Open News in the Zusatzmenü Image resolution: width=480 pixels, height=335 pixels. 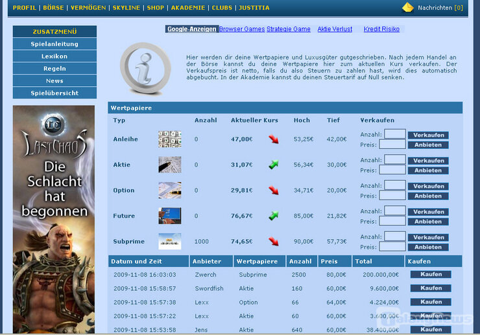pos(54,80)
